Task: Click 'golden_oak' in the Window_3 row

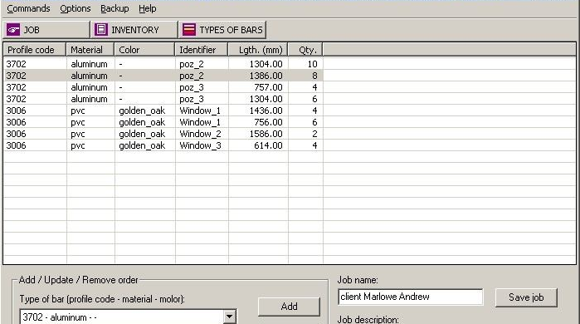Action: (142, 146)
